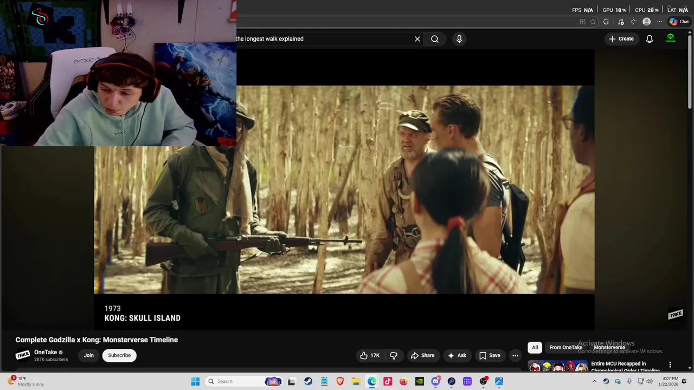Click the media control music-note icon
The width and height of the screenshot is (694, 390).
tap(621, 22)
